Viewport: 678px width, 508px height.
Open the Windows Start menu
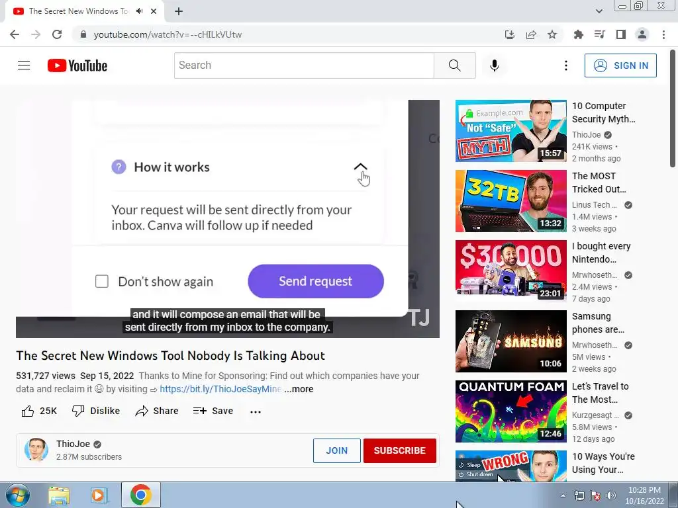click(x=17, y=495)
